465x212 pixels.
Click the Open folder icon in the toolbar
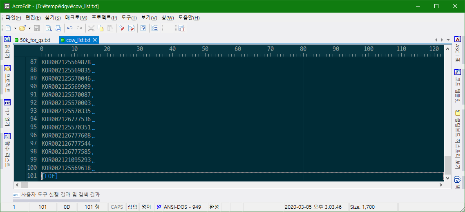click(22, 28)
